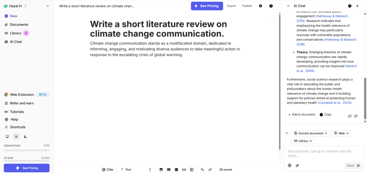Click the document title in header
Viewport: 367px width, 174px height.
click(x=97, y=6)
